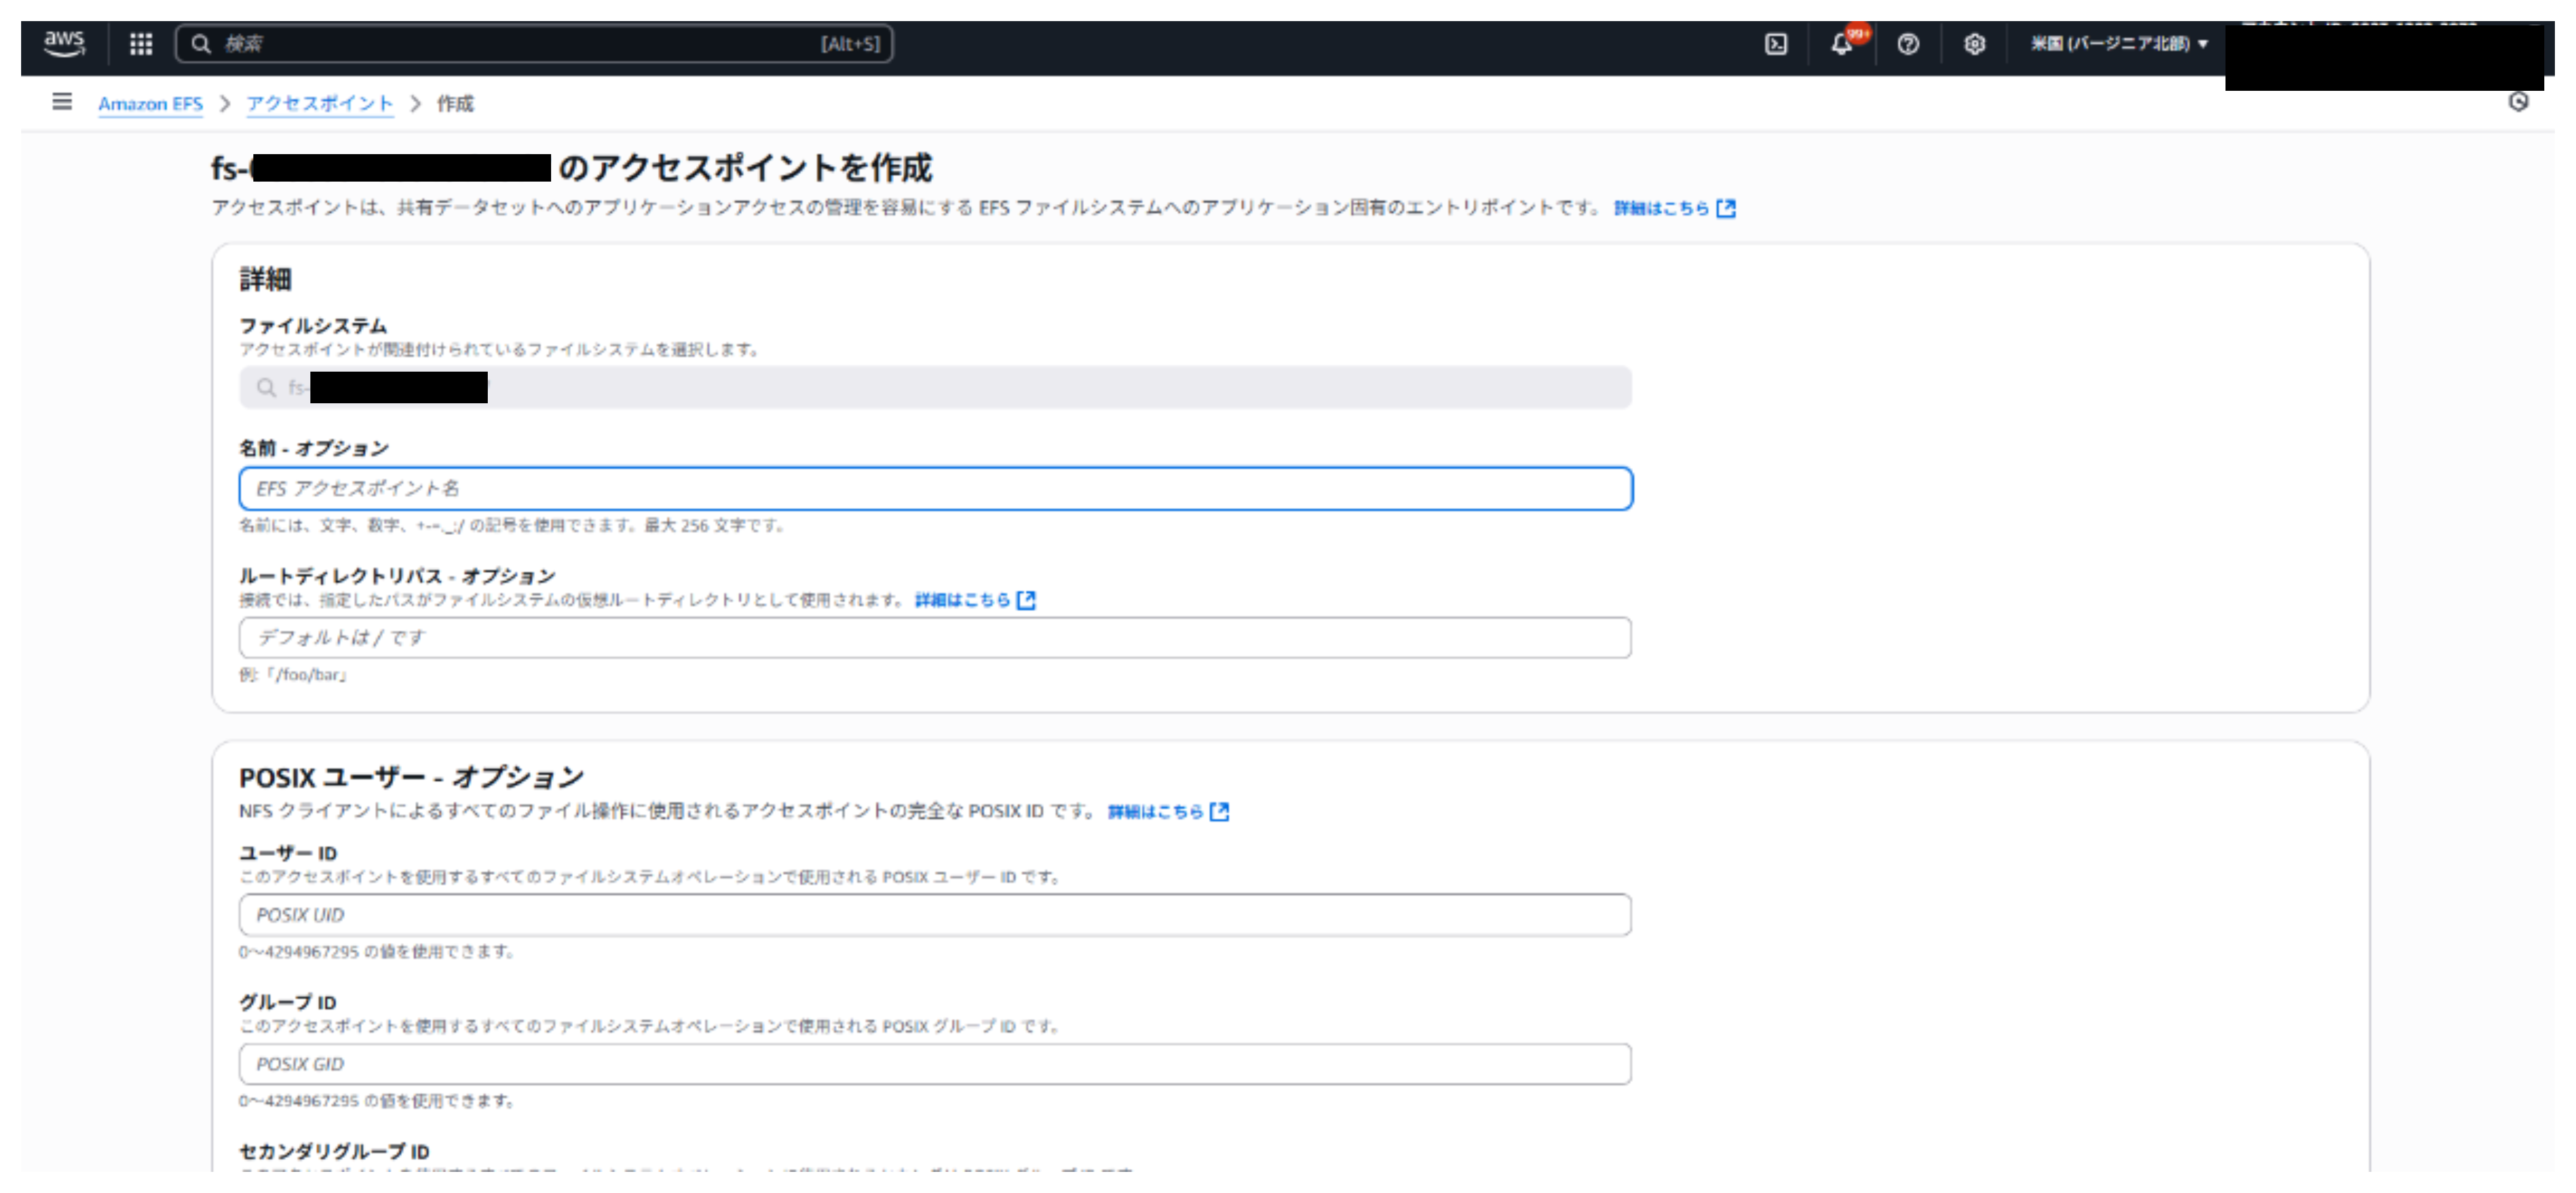
Task: Click the root directory path input field
Action: pos(935,638)
